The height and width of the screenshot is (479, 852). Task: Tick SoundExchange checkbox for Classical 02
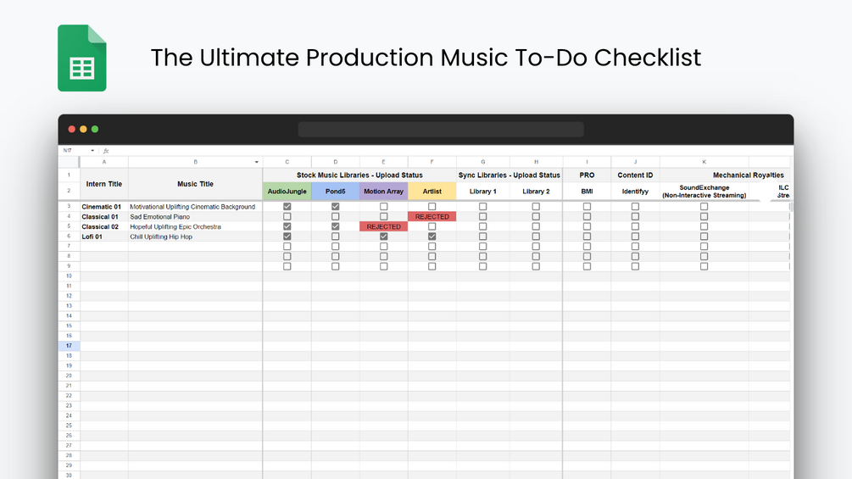(704, 226)
